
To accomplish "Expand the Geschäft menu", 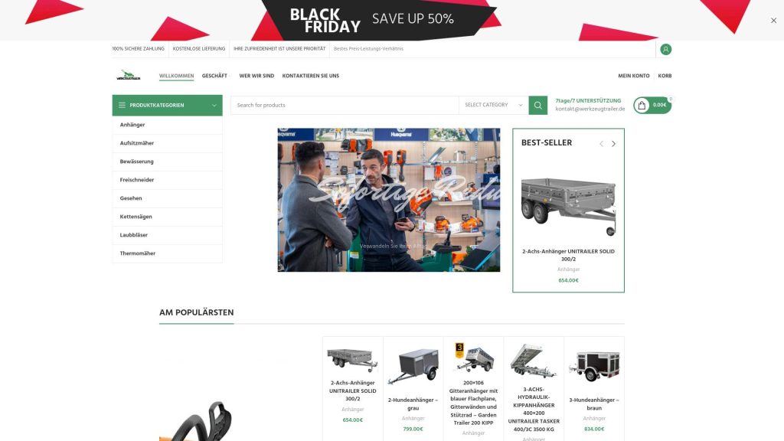I will (x=215, y=76).
